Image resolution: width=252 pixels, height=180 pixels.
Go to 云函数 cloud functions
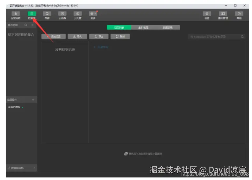pos(62,15)
